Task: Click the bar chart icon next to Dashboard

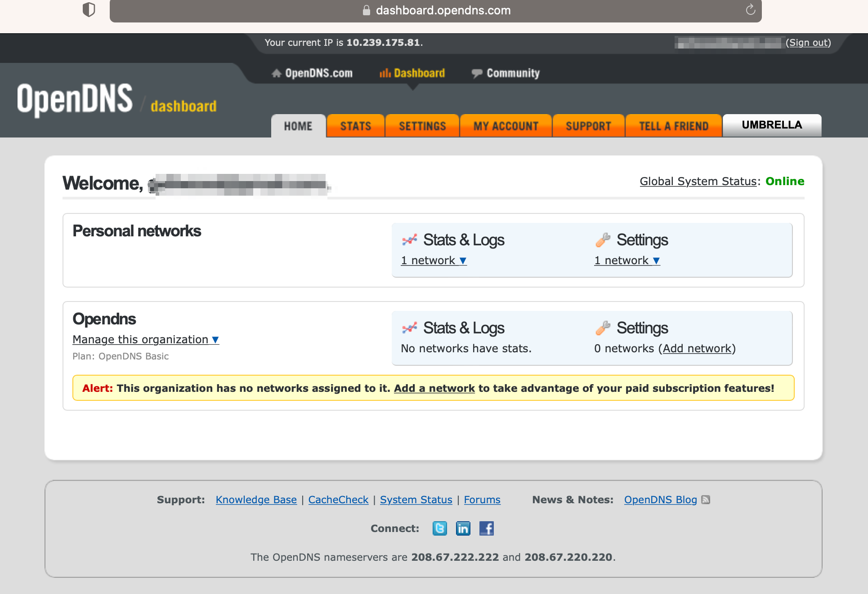Action: [x=385, y=73]
